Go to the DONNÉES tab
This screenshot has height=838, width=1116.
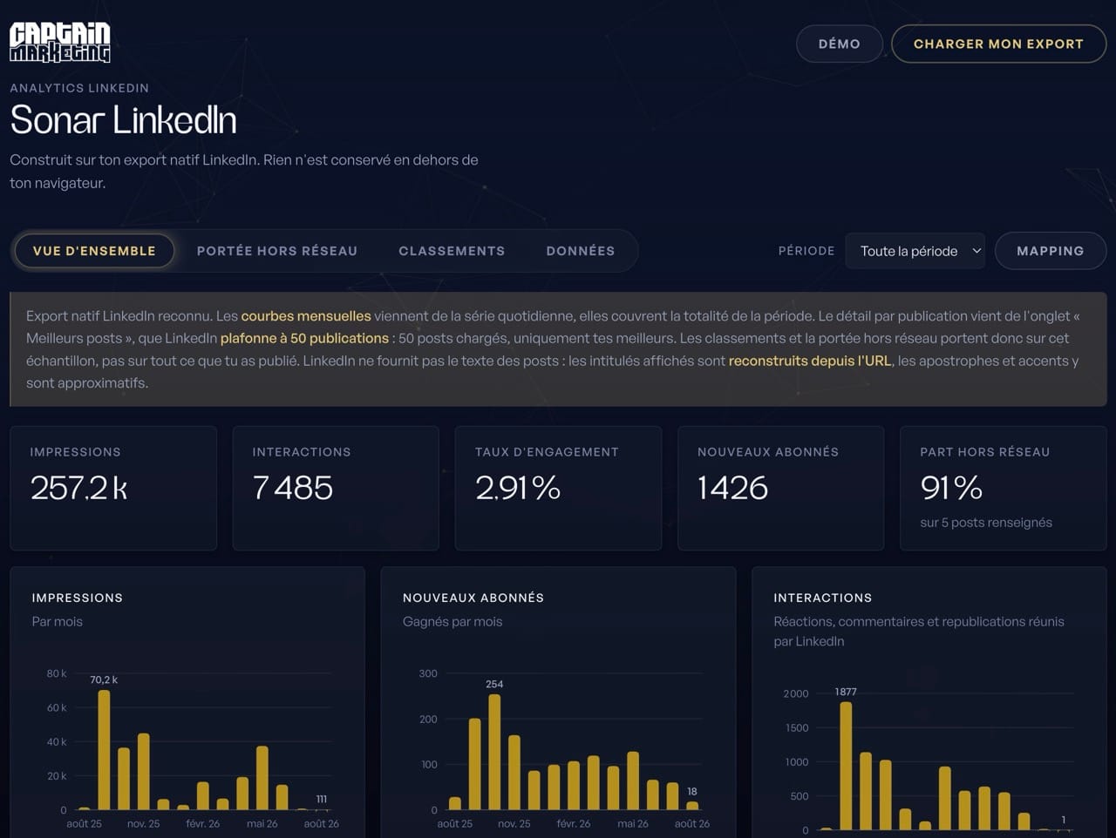pyautogui.click(x=581, y=251)
